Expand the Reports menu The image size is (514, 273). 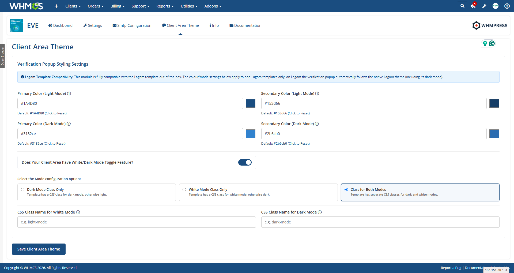coord(165,6)
